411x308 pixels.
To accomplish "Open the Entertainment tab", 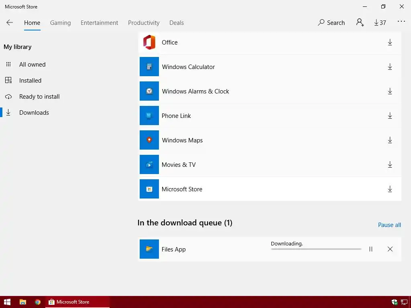I will (x=100, y=23).
